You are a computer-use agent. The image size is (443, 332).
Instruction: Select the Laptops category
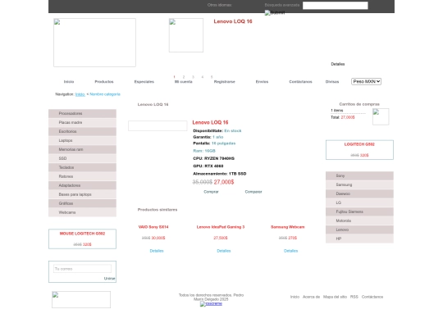pos(82,141)
